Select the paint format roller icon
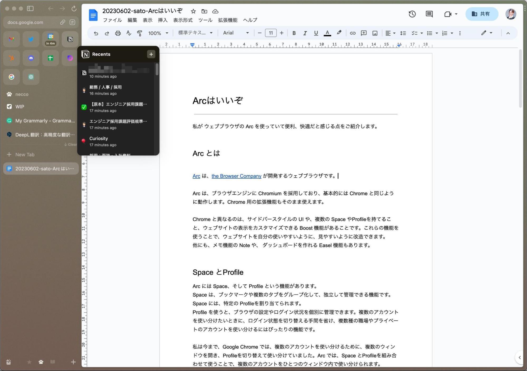Screen dimensions: 527x371 [x=139, y=33]
